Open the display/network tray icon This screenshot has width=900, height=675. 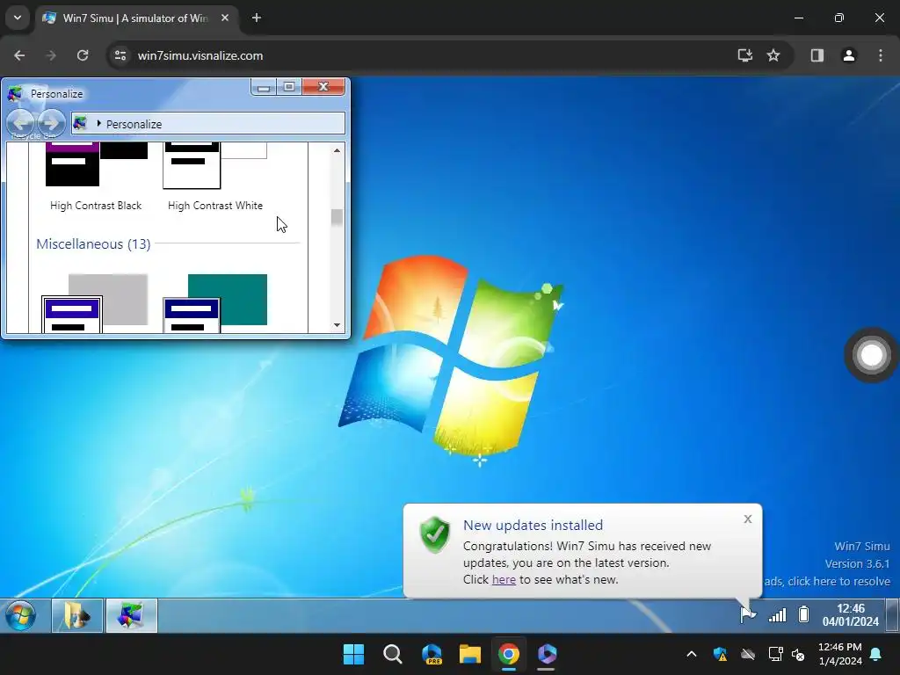(775, 654)
